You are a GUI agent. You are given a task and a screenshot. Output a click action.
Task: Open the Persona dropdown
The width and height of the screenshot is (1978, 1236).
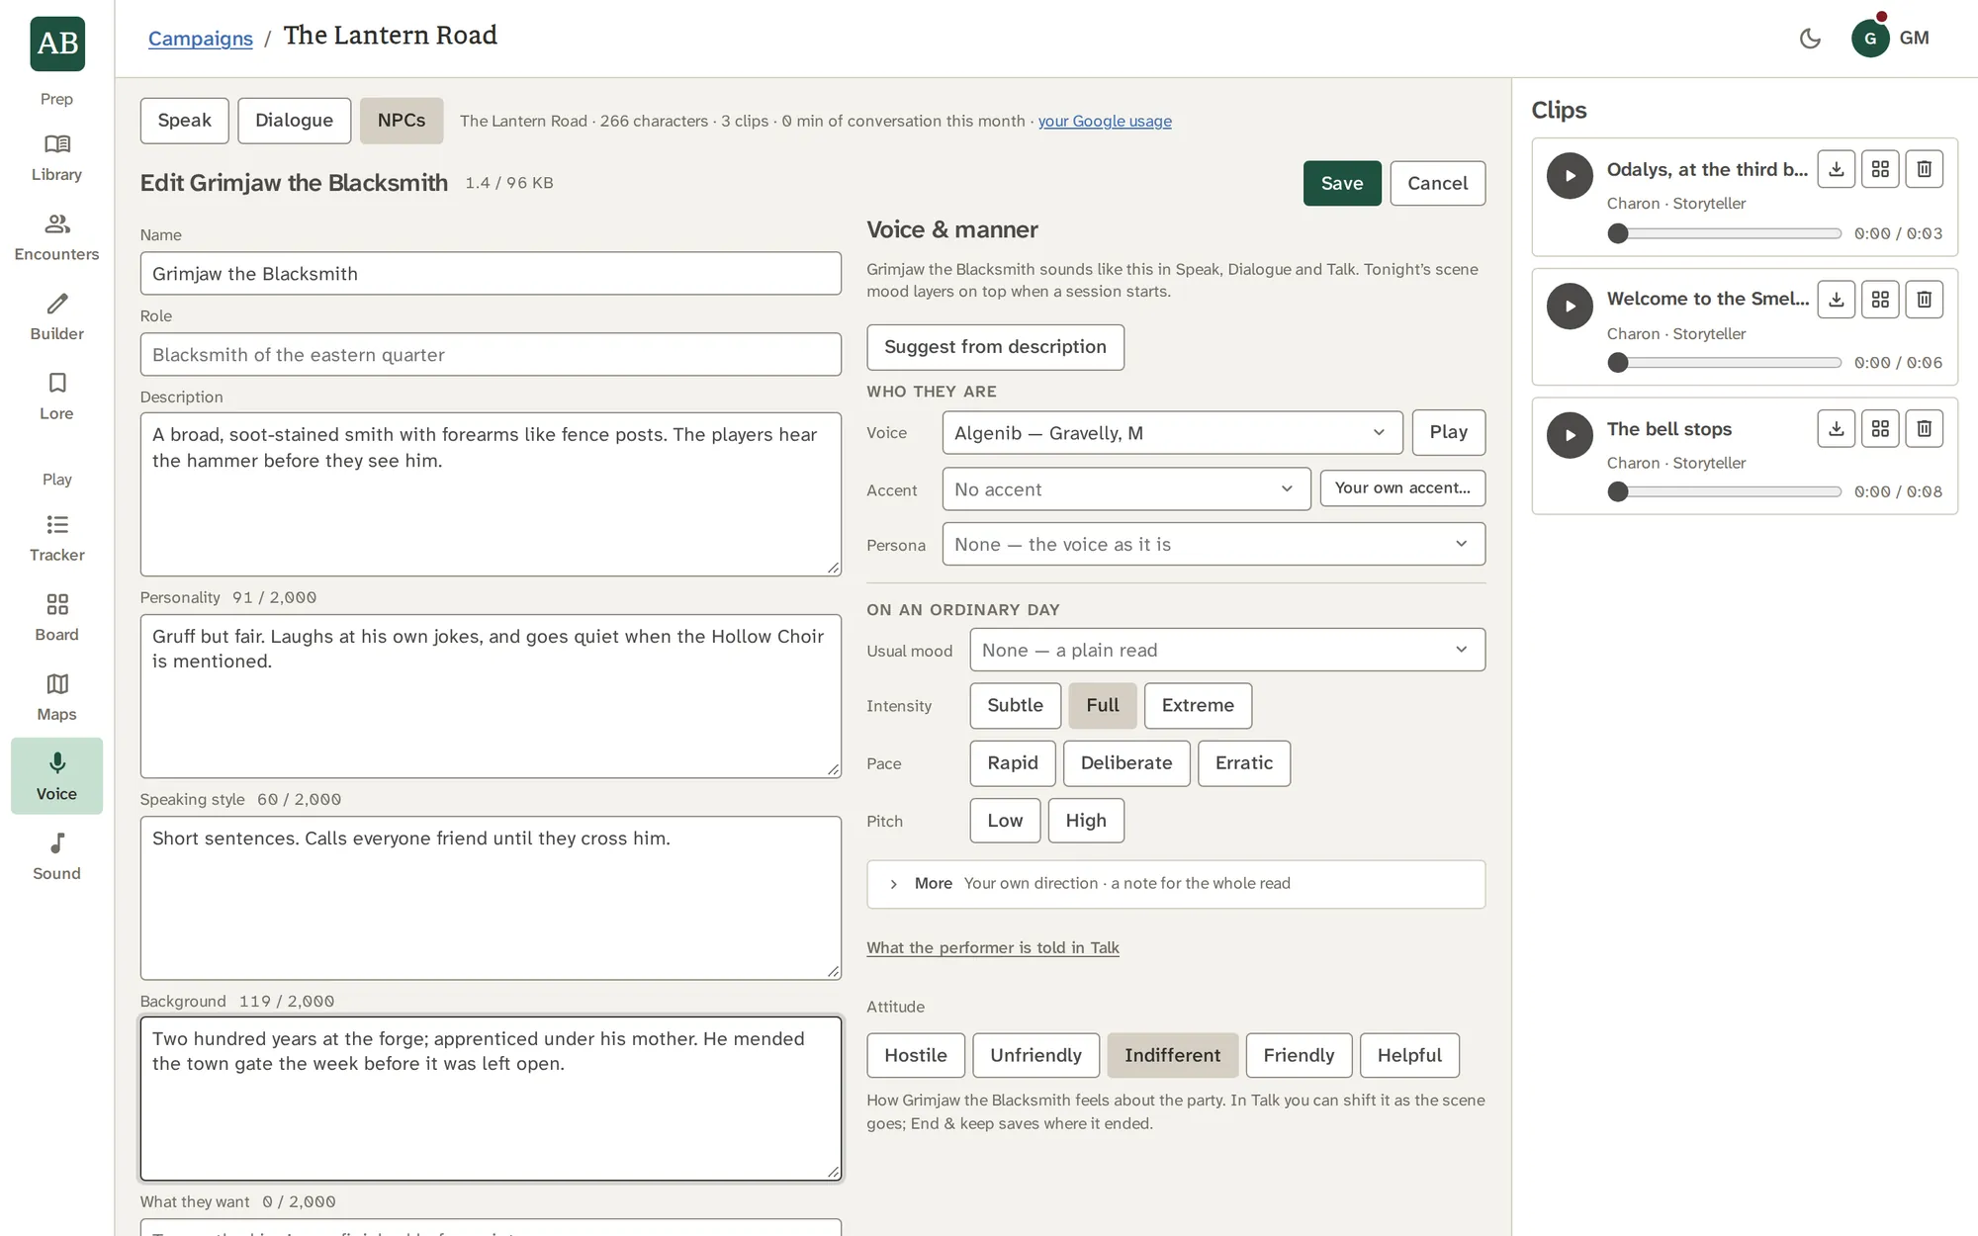coord(1214,545)
